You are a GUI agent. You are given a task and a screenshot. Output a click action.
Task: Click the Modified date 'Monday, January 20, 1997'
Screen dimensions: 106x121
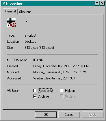(51, 72)
